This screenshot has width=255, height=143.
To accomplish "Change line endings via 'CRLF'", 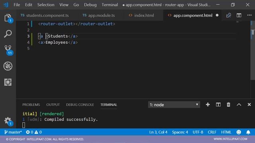I will [212, 132].
